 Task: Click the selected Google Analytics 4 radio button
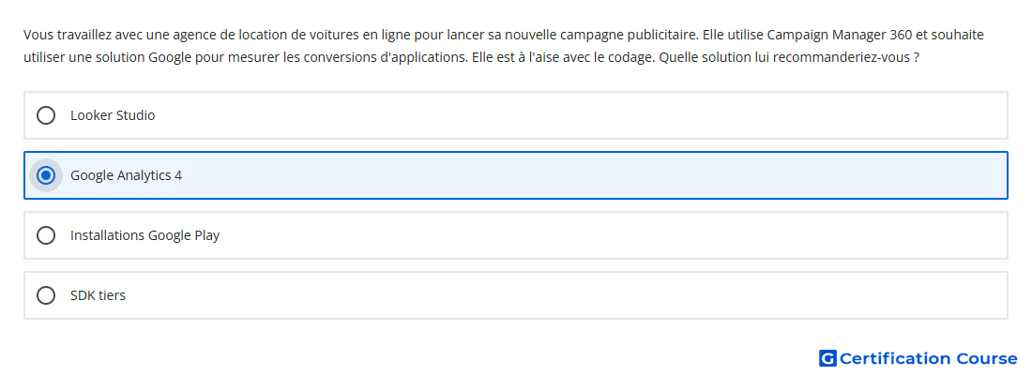(x=46, y=175)
